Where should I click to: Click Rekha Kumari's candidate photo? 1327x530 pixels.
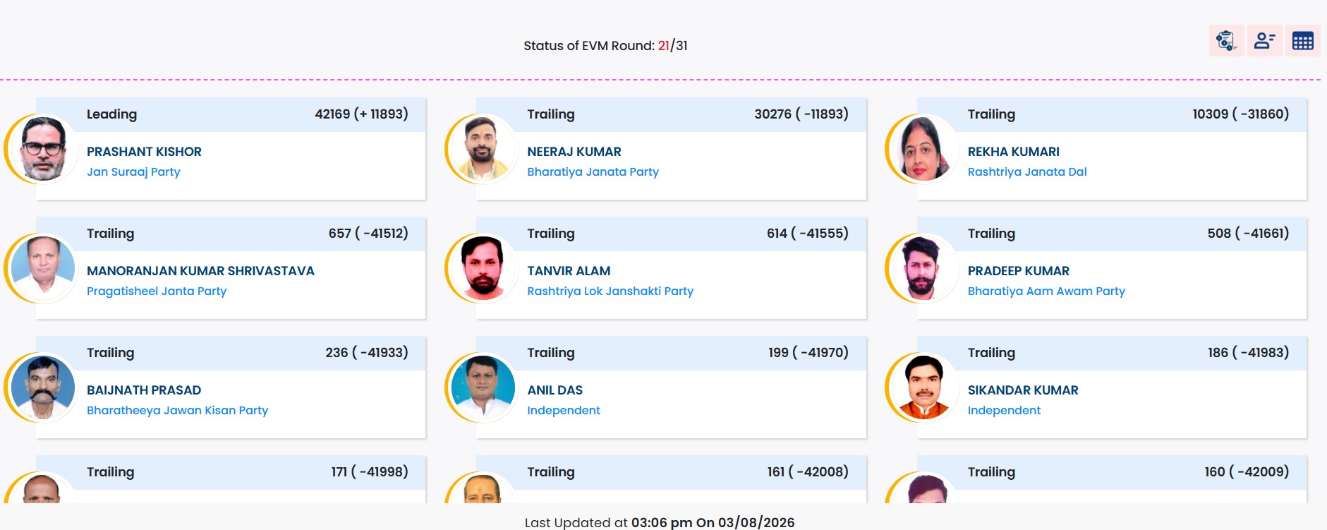(923, 149)
